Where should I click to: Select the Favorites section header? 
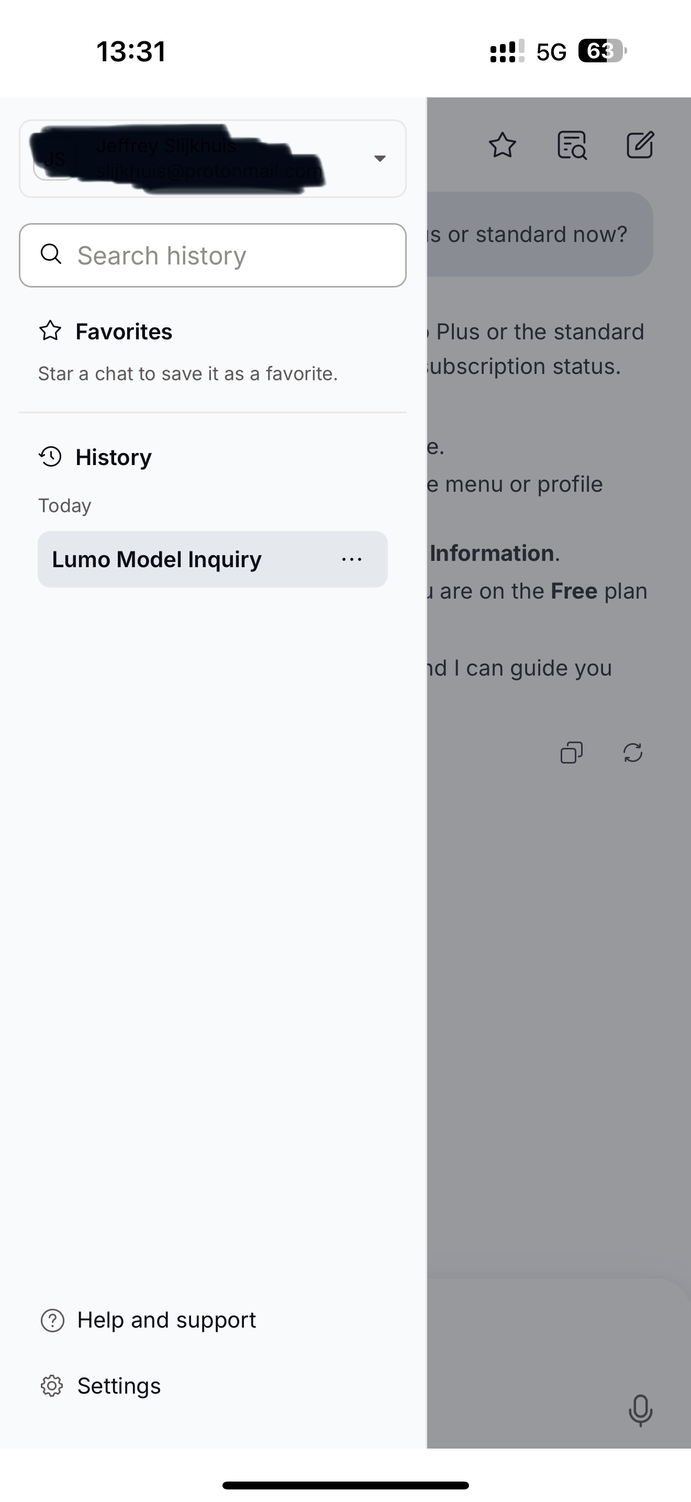point(124,332)
